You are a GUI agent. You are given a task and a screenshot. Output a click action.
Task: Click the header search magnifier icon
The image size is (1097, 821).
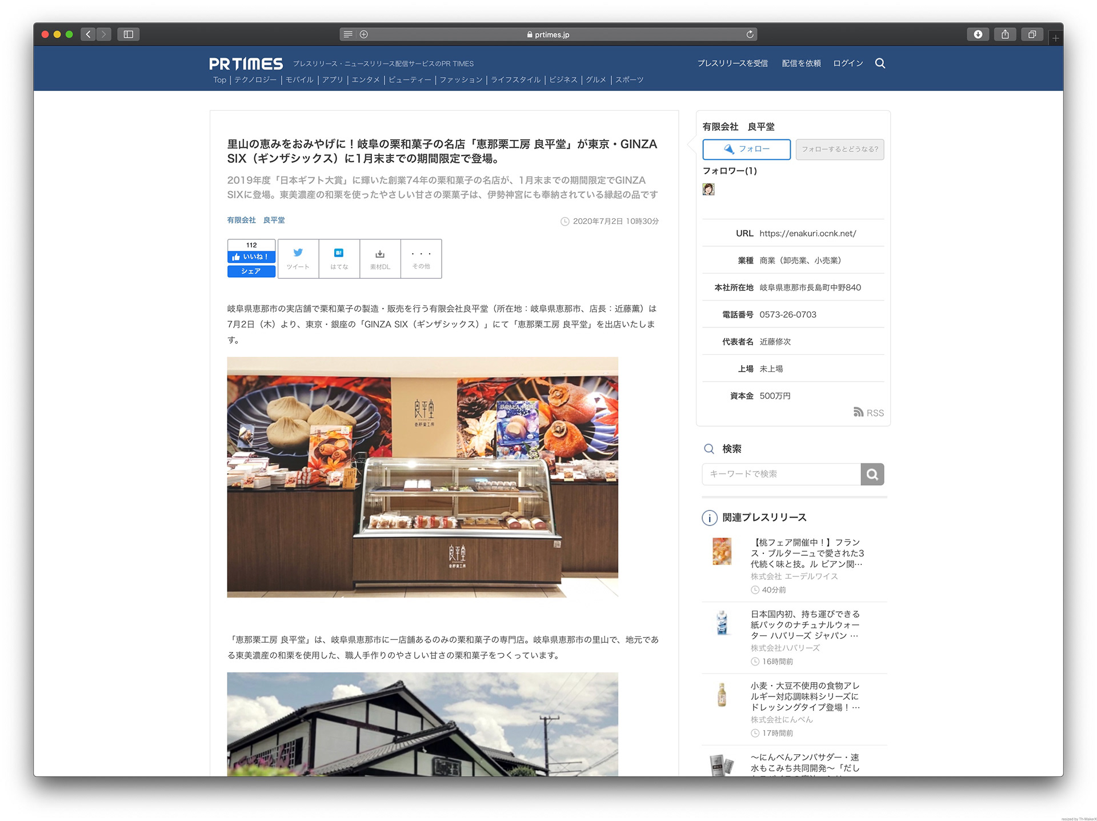(x=880, y=63)
